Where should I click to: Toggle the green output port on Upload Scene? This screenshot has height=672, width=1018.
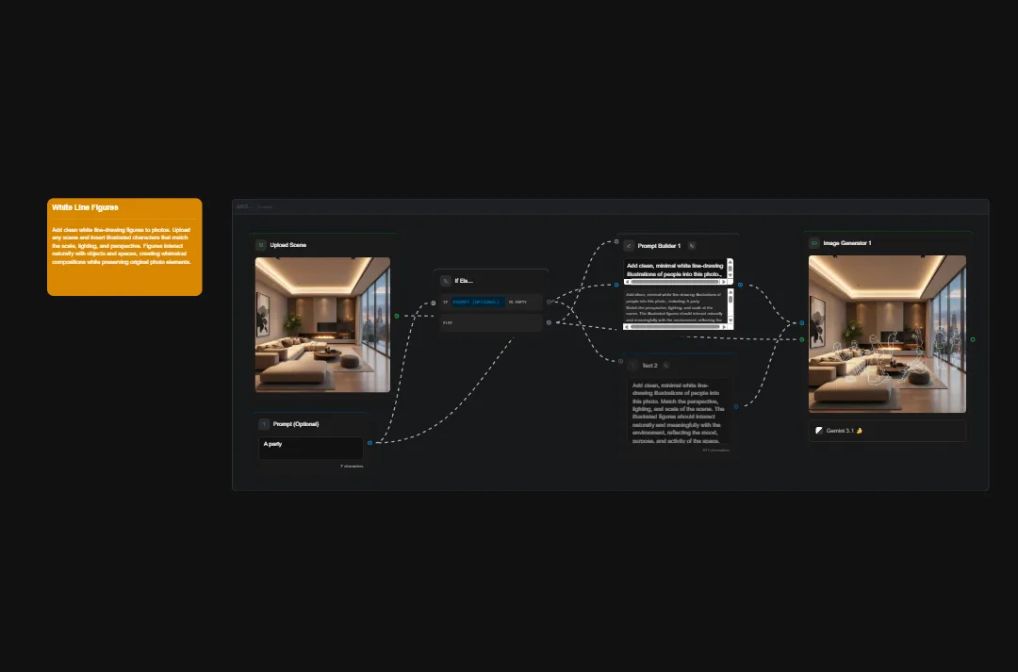pyautogui.click(x=398, y=315)
